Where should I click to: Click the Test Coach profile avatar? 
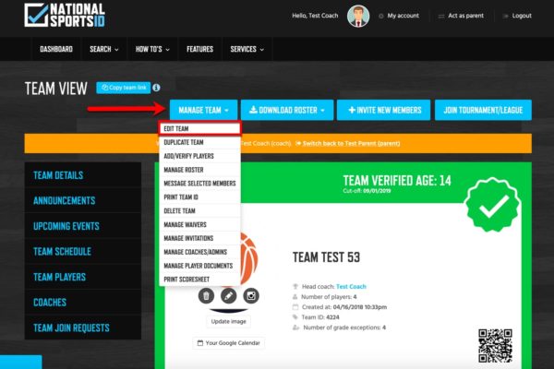point(355,16)
